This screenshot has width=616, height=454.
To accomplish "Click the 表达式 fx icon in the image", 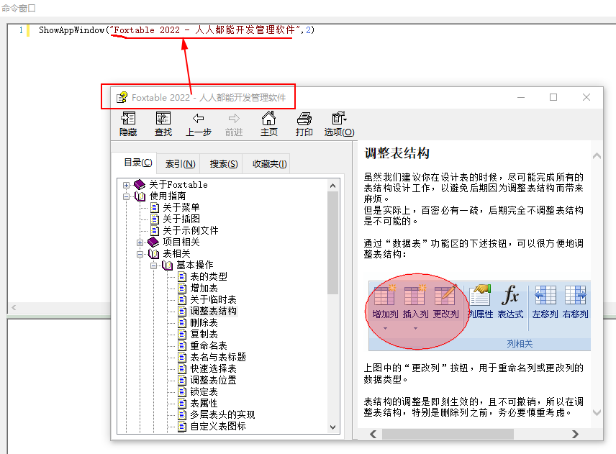I will coord(510,295).
